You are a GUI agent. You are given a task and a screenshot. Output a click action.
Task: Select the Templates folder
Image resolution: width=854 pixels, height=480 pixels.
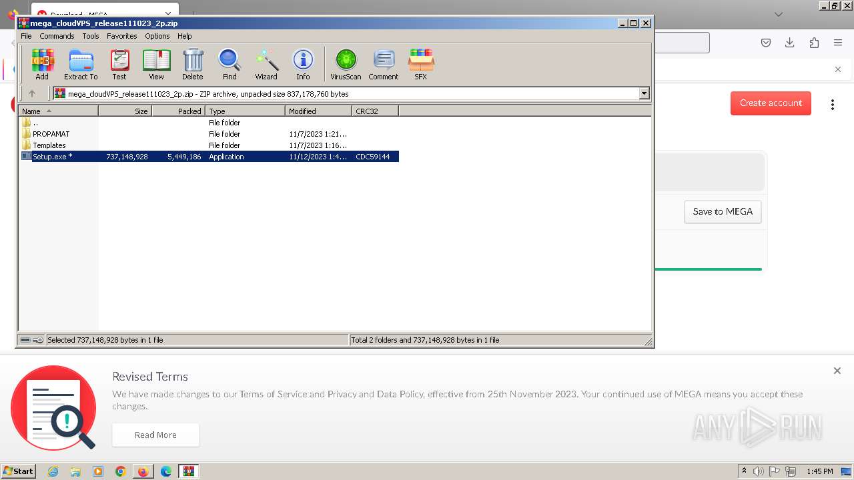pyautogui.click(x=209, y=145)
